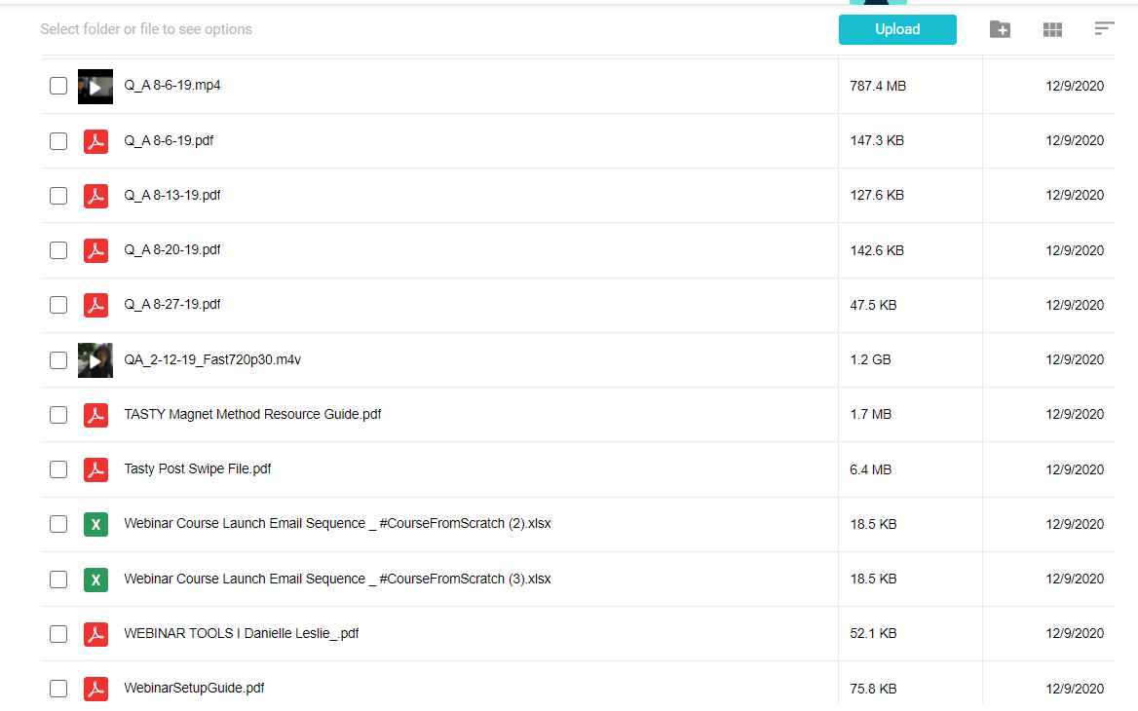
Task: Open TASTY Magnet Method Resource Guide.pdf name
Action: click(252, 414)
